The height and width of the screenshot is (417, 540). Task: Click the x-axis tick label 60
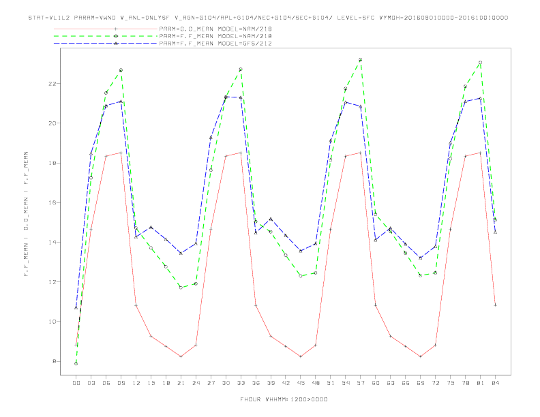tap(376, 383)
